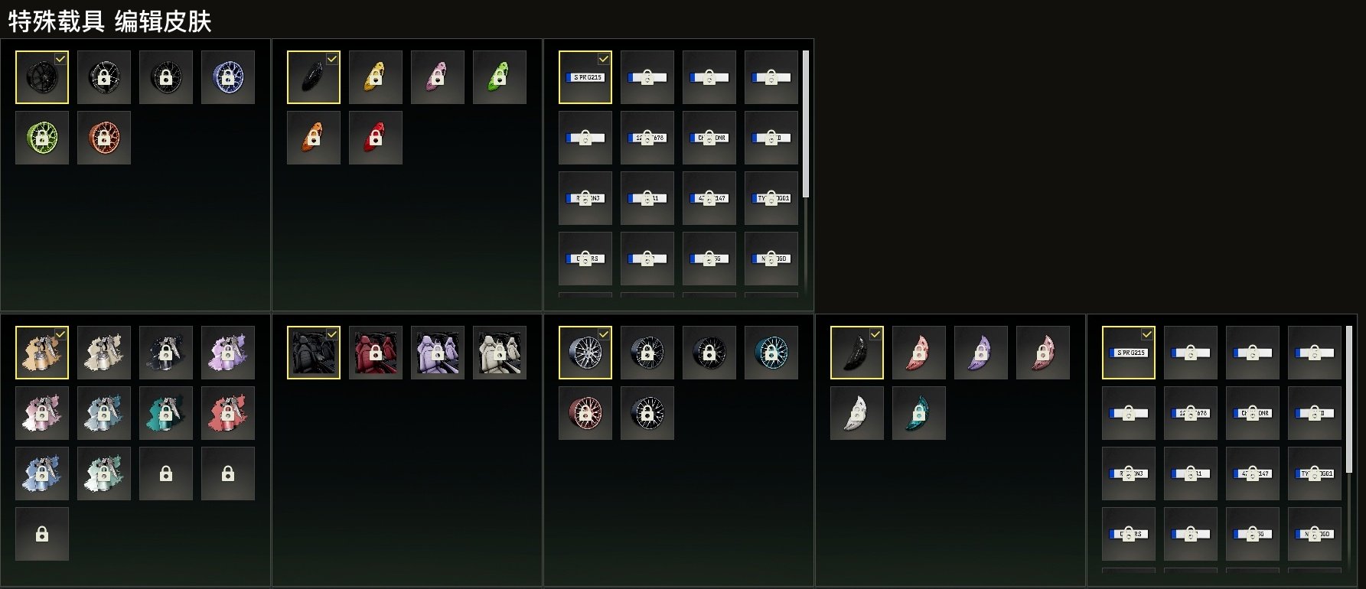
Task: Select the locked blue spoke wheel skin
Action: [228, 77]
